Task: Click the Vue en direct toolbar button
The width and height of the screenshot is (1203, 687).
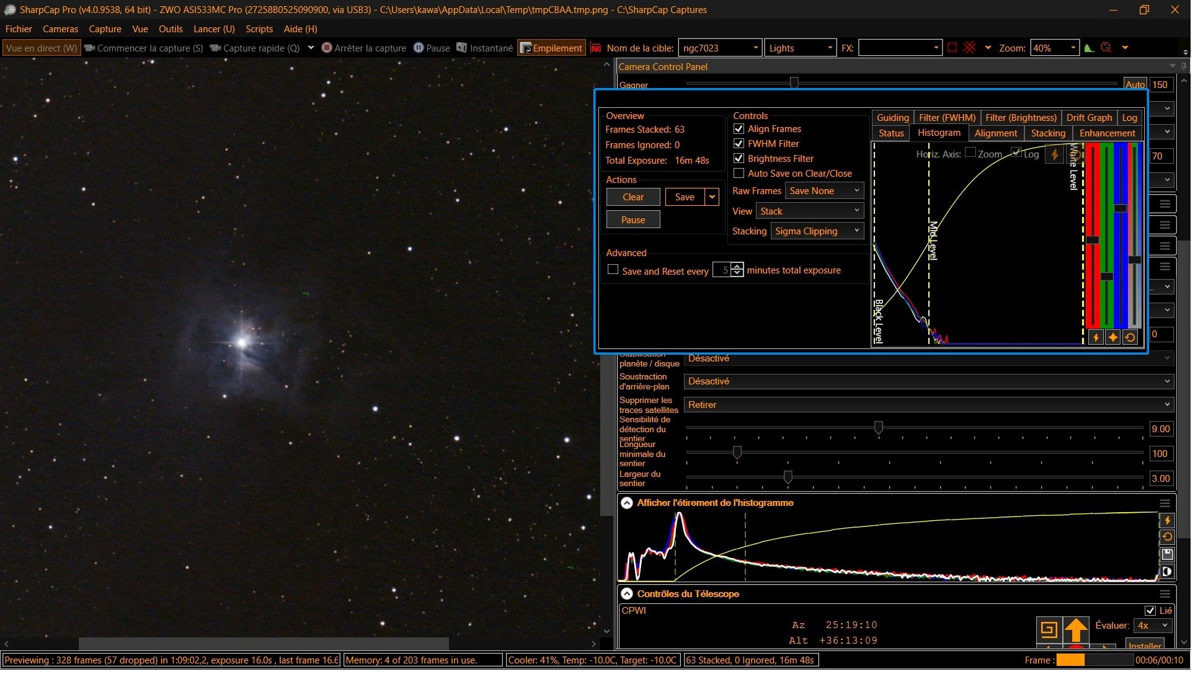Action: coord(42,48)
